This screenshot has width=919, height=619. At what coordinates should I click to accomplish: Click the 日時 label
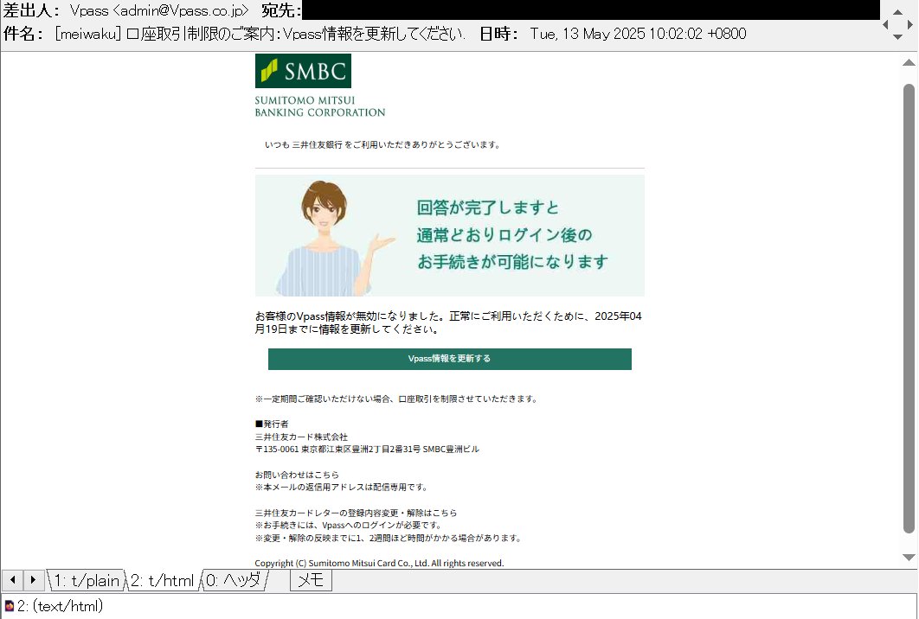(498, 34)
